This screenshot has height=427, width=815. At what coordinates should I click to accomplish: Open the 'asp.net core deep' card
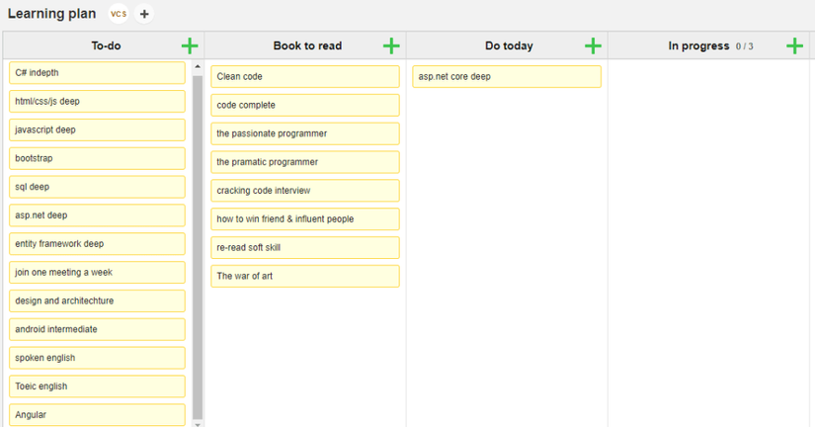pyautogui.click(x=506, y=76)
